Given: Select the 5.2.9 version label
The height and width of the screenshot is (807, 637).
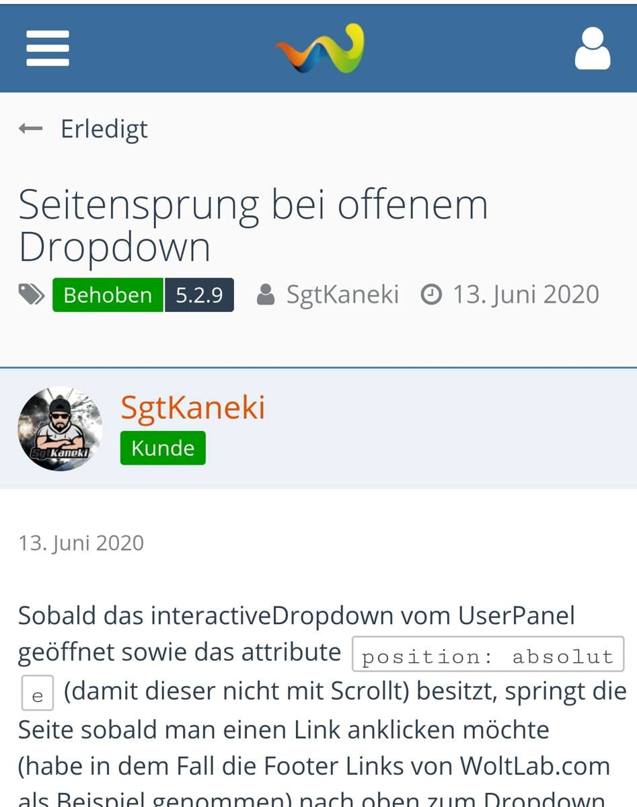Looking at the screenshot, I should pos(199,295).
